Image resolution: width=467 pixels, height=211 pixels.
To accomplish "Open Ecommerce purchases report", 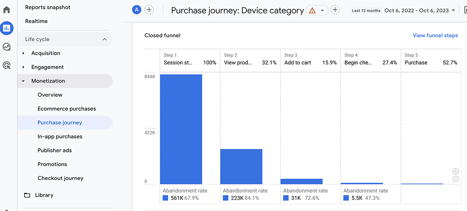I will coord(67,109).
